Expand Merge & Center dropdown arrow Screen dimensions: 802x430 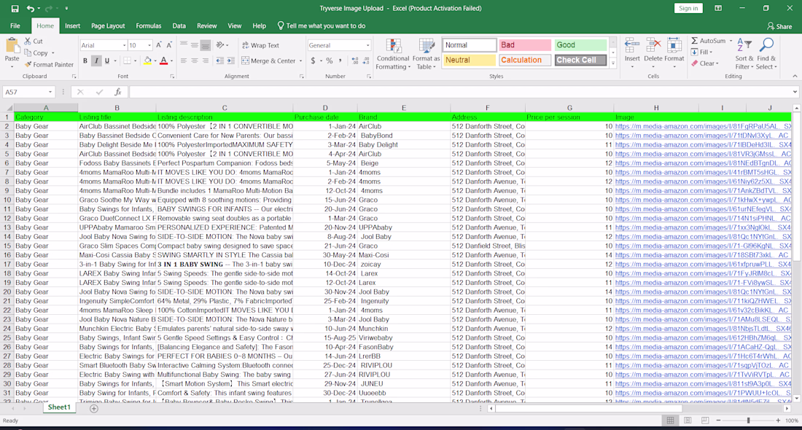[x=300, y=60]
